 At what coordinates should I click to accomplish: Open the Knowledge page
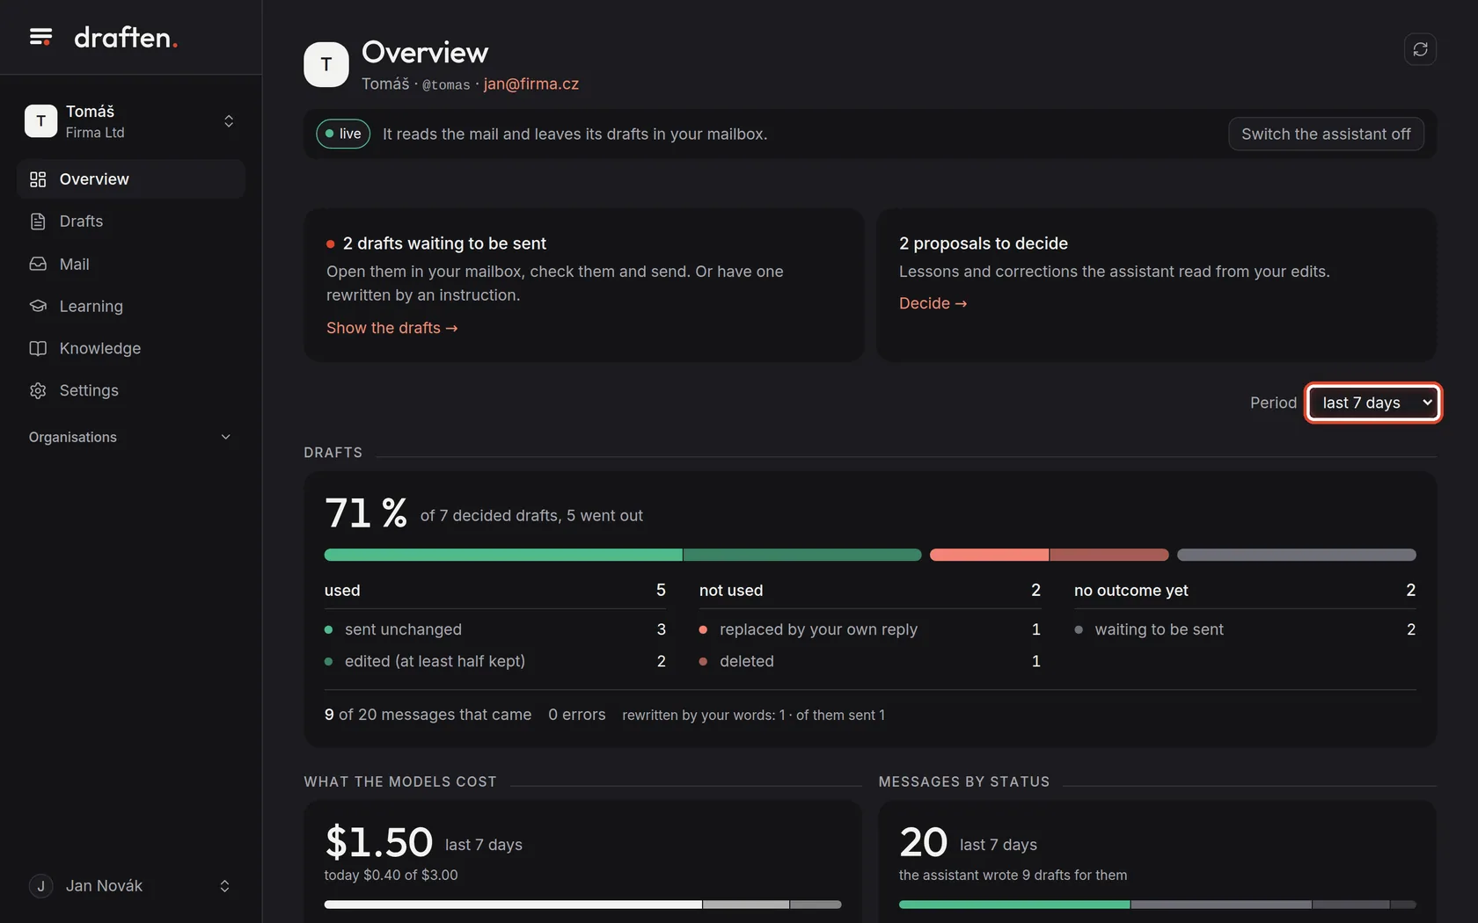[x=131, y=348]
